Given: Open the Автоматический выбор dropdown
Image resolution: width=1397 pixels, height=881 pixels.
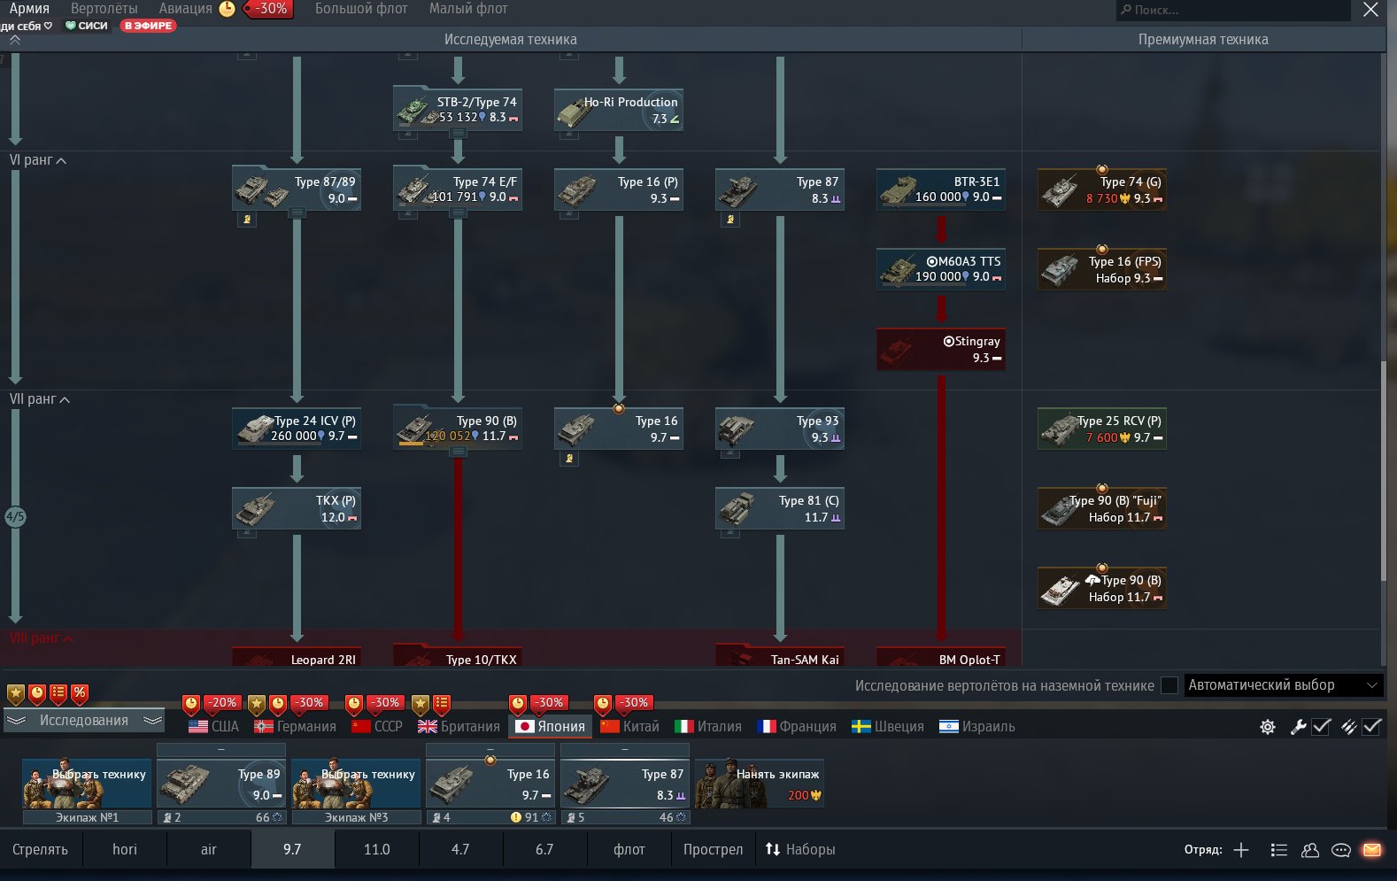Looking at the screenshot, I should pyautogui.click(x=1284, y=685).
